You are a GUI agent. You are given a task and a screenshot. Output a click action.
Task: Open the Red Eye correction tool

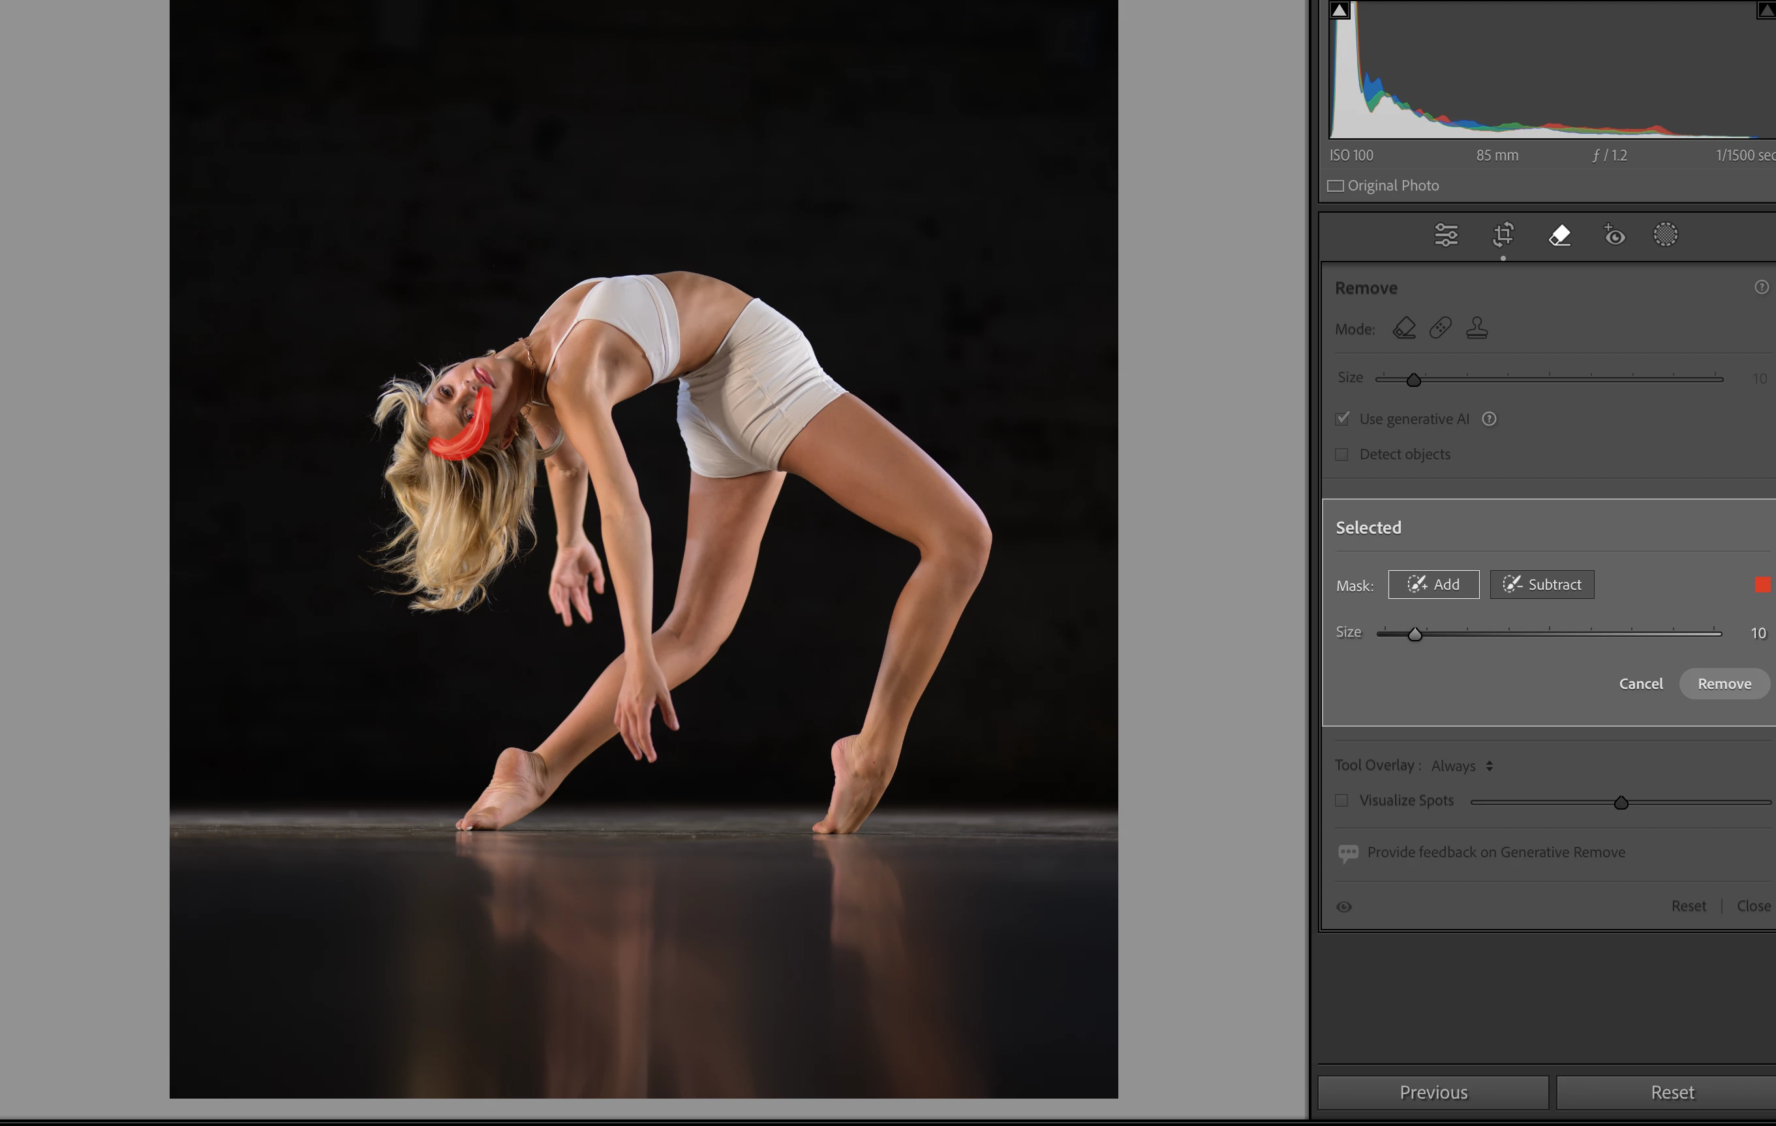1614,236
